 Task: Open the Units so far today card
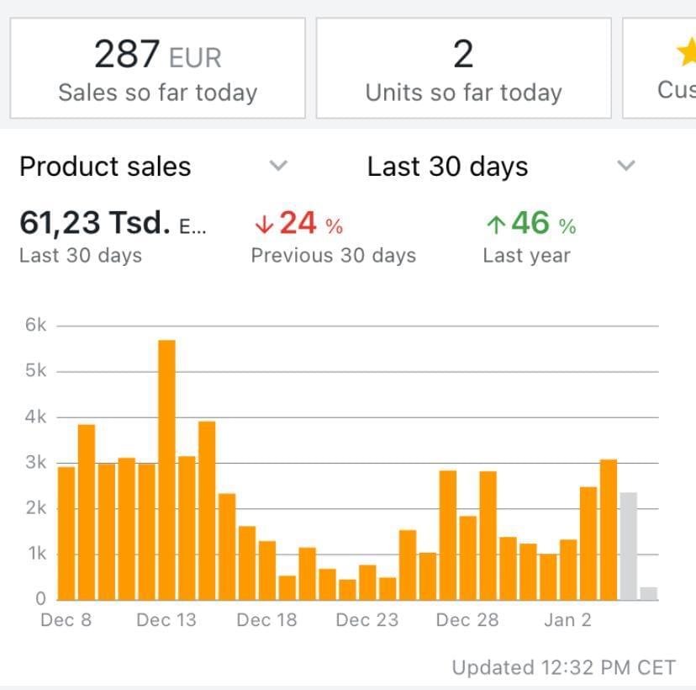(x=463, y=68)
